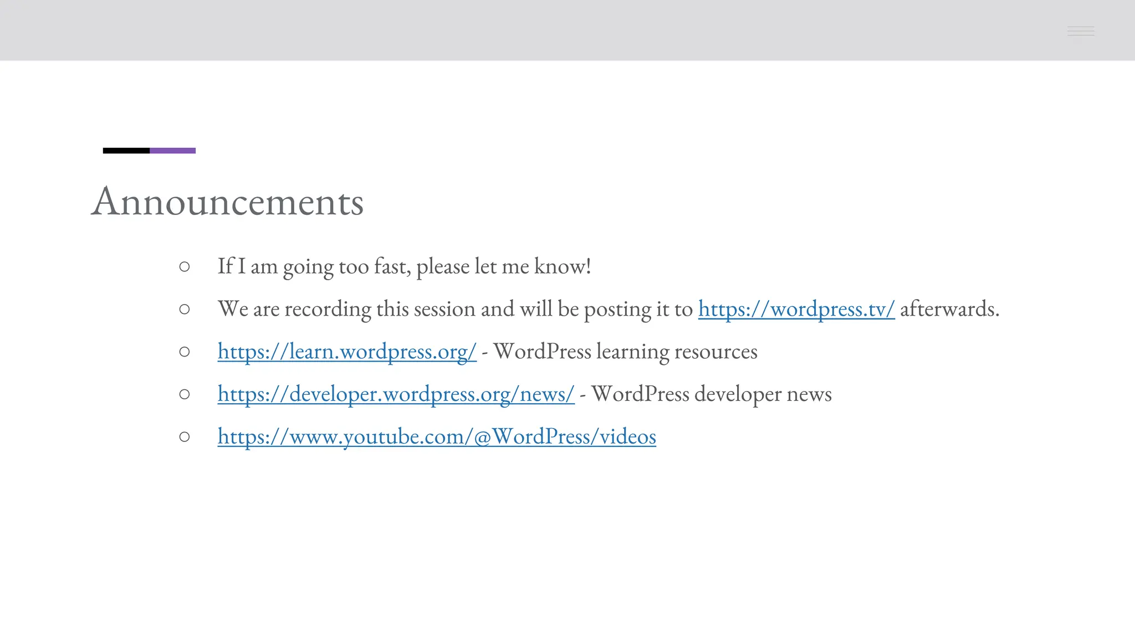The image size is (1135, 638).
Task: Click the word 'afterwards.'
Action: click(950, 309)
